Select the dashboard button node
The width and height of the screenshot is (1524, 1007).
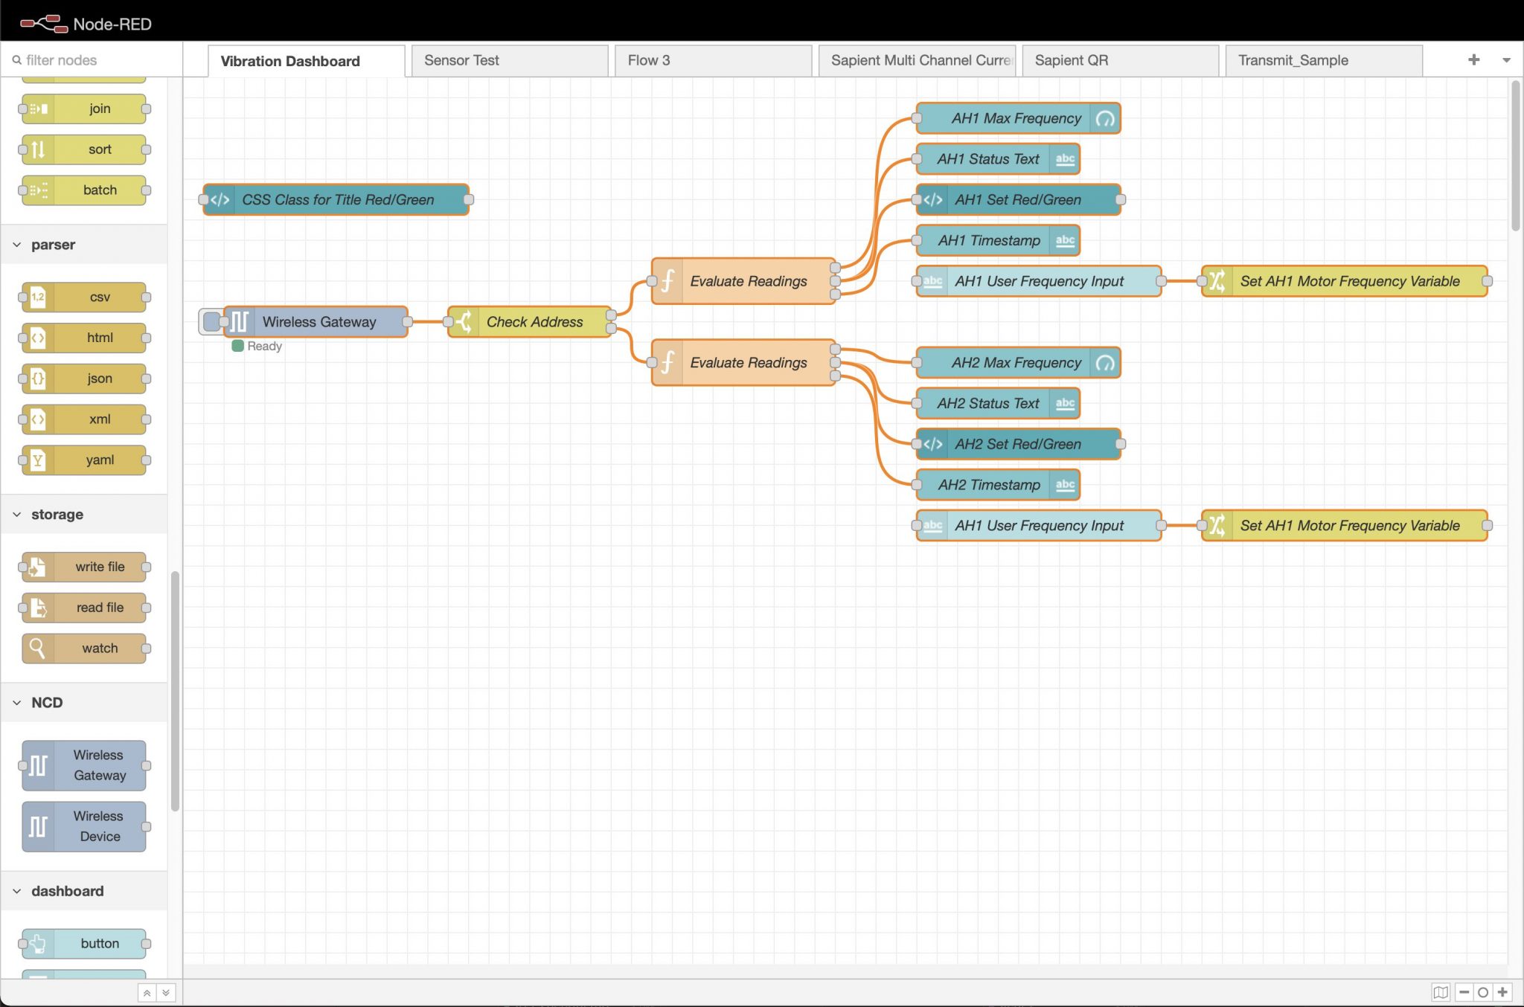coord(84,943)
